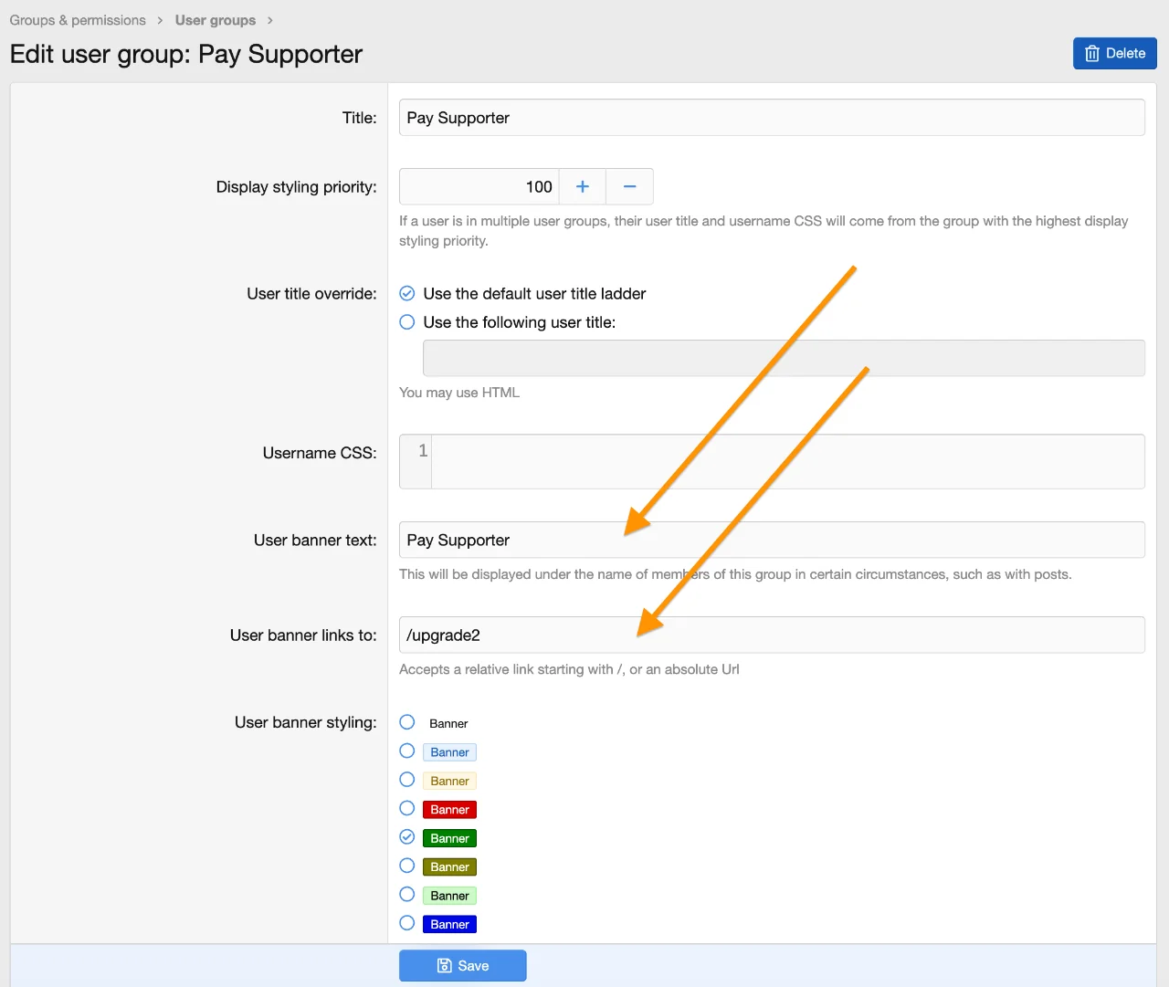The height and width of the screenshot is (987, 1169).
Task: Click the disk icon on Save button
Action: coord(444,965)
